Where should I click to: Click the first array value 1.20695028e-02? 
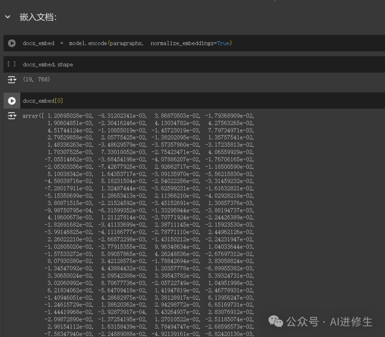pyautogui.click(x=70, y=116)
